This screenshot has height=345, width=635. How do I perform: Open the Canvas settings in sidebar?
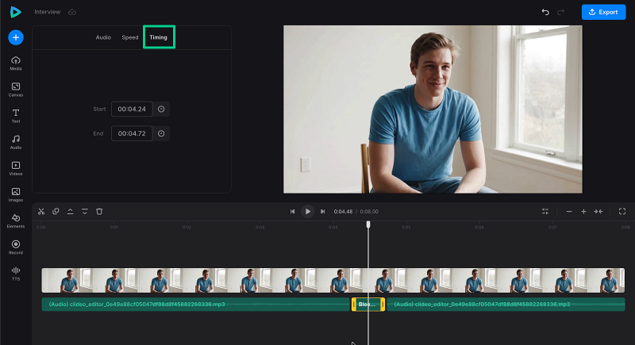click(x=16, y=89)
